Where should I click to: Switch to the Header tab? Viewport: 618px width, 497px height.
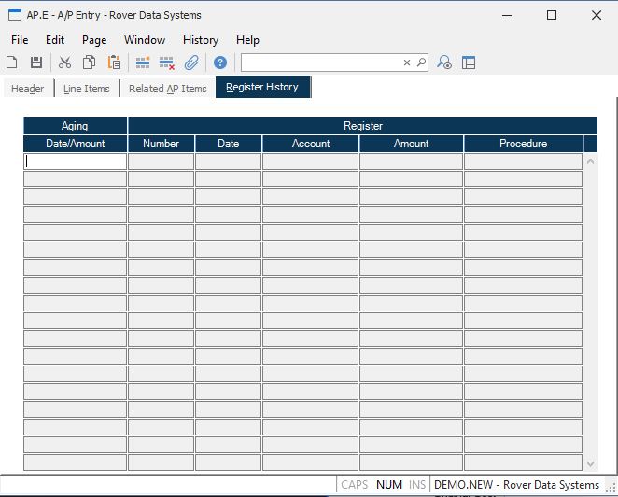(x=27, y=89)
